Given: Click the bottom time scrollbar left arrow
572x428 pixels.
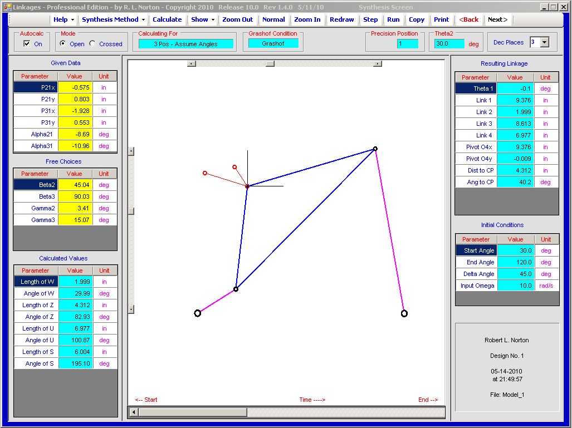Looking at the screenshot, I should pyautogui.click(x=134, y=412).
